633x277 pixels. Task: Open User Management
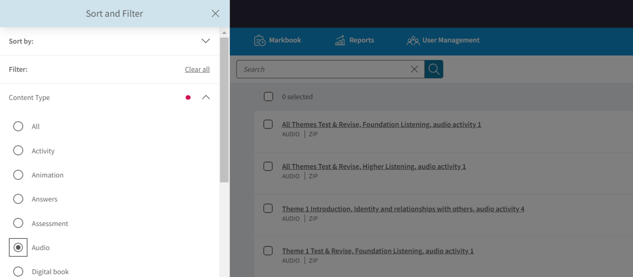coord(443,40)
